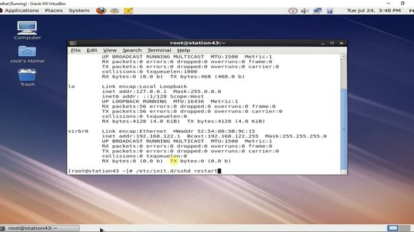Click 'UP LOOPBACK RUNNING' text
The image size is (414, 232).
click(x=135, y=101)
